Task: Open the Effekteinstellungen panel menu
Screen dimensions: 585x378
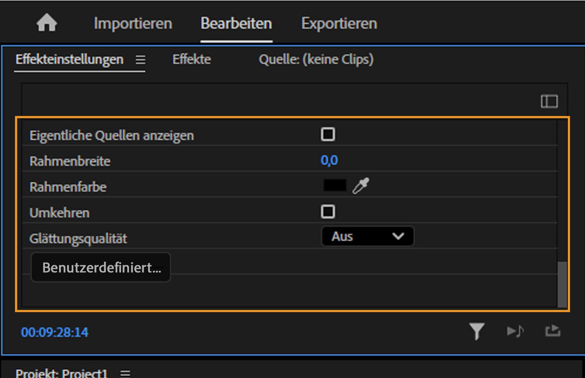Action: (140, 60)
